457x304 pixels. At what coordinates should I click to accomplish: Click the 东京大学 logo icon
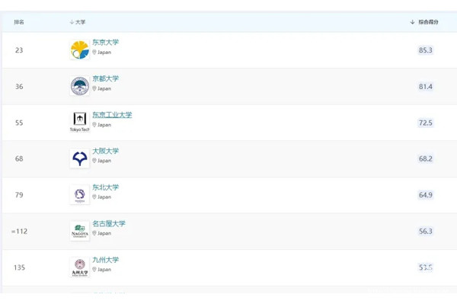tap(79, 50)
